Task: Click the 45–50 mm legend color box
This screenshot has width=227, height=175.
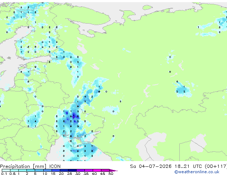Action: 105,170
